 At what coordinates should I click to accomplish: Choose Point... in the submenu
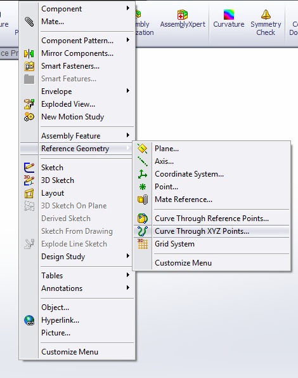pyautogui.click(x=212, y=187)
